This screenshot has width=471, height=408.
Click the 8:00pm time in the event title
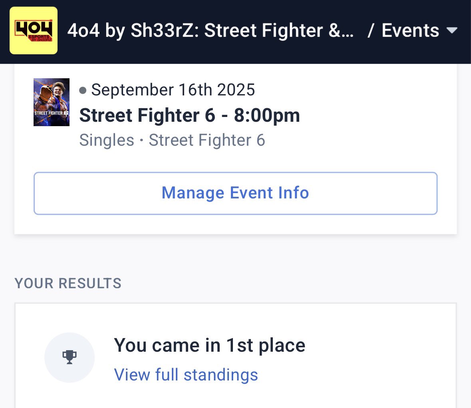coord(267,115)
